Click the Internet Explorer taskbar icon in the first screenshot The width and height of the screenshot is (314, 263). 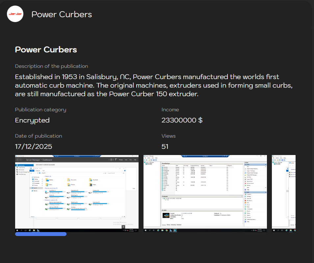pyautogui.click(x=30, y=230)
